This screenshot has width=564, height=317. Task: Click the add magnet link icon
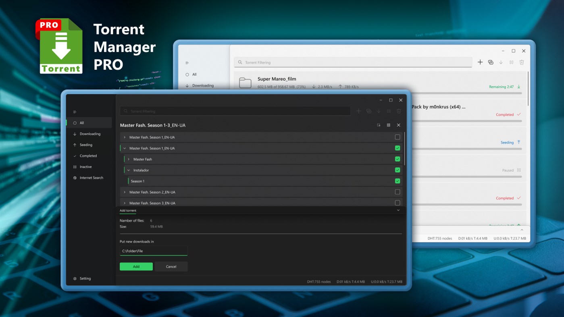click(x=369, y=111)
